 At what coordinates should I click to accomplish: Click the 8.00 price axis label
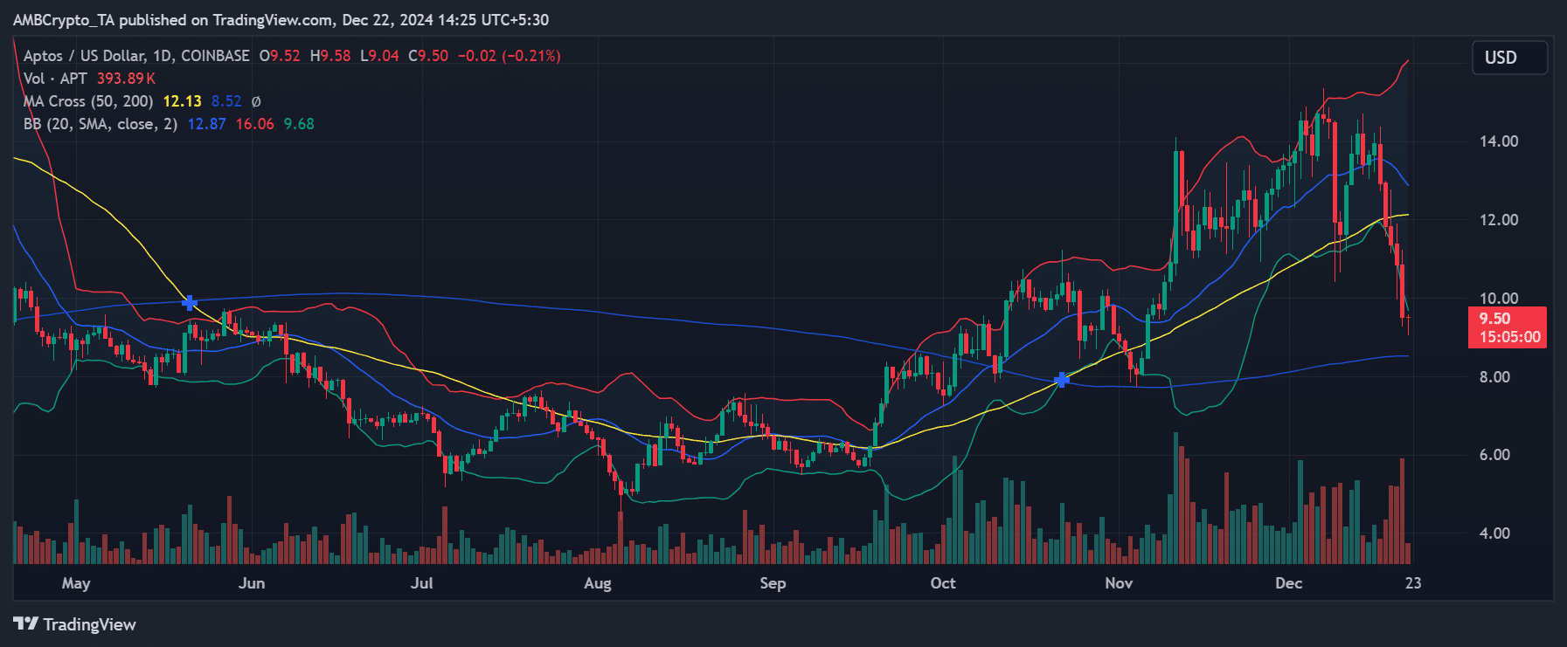pyautogui.click(x=1494, y=377)
